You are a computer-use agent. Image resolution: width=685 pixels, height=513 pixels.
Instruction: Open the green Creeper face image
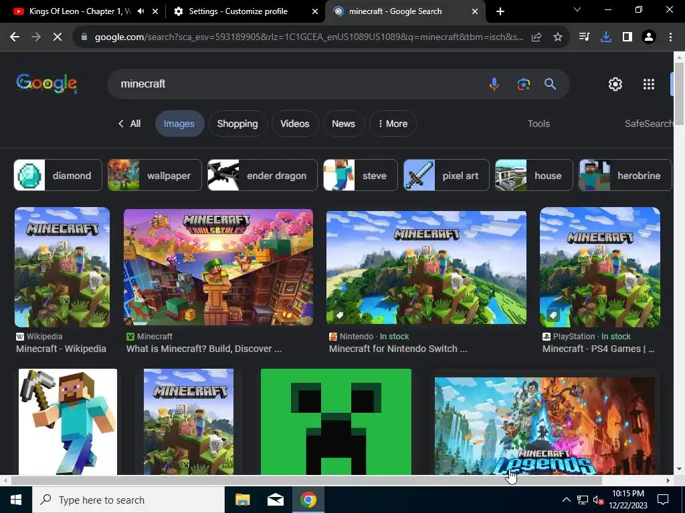pyautogui.click(x=336, y=421)
